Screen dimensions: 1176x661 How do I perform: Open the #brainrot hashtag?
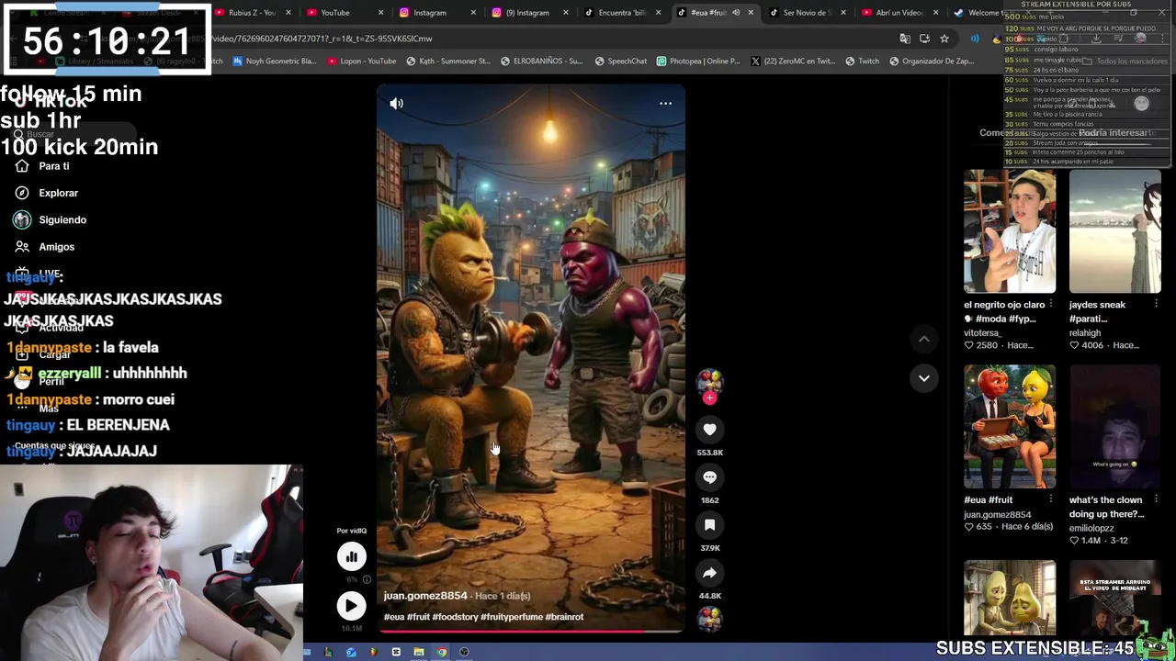(564, 617)
